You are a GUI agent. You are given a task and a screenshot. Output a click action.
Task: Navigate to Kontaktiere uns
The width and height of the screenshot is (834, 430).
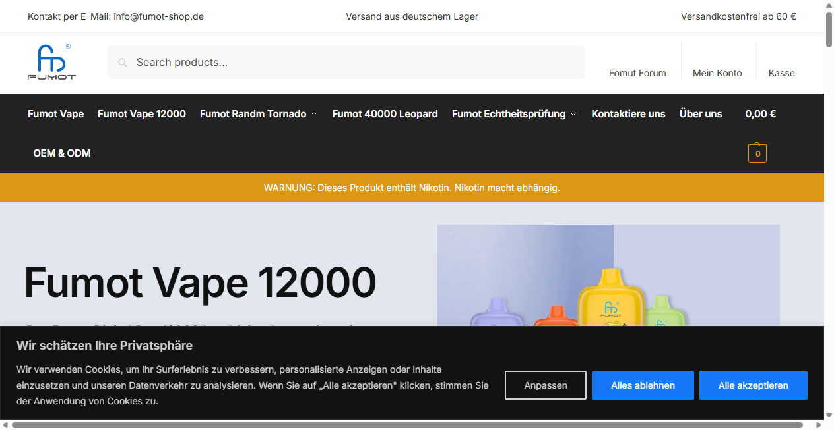tap(628, 113)
